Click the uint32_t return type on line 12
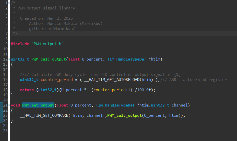 [x=20, y=59]
